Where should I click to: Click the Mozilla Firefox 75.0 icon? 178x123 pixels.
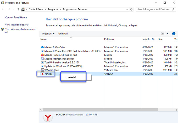[x=42, y=55]
